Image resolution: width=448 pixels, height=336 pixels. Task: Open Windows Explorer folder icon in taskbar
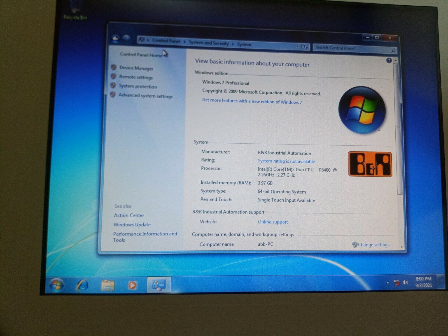(x=108, y=285)
